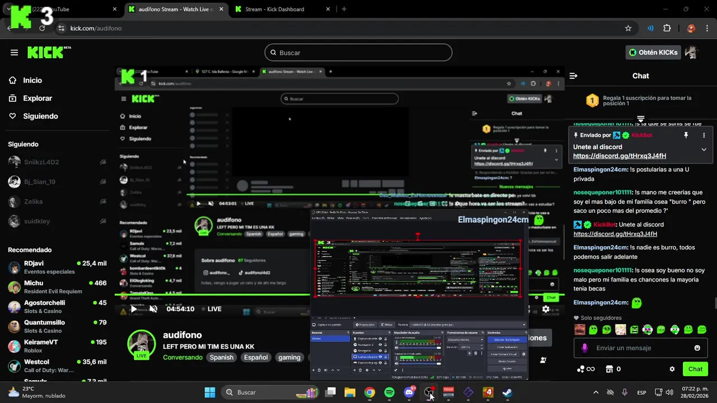Unmute the stream video volume

click(x=153, y=309)
